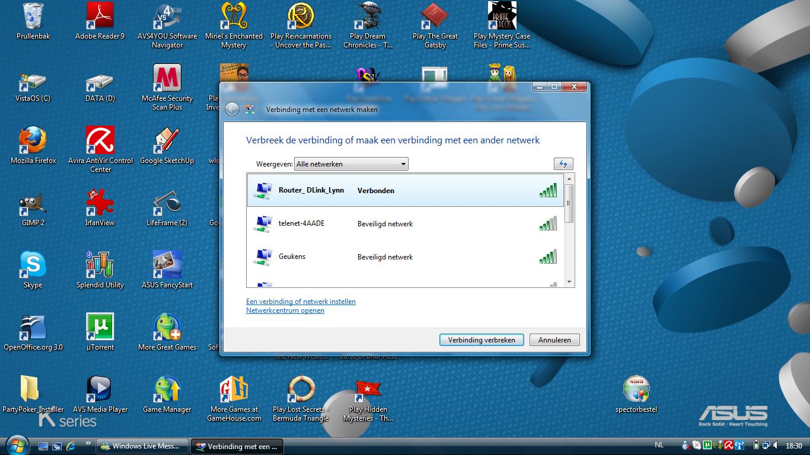The image size is (810, 455).
Task: Click the 18:30 taskbar clock
Action: tap(794, 446)
